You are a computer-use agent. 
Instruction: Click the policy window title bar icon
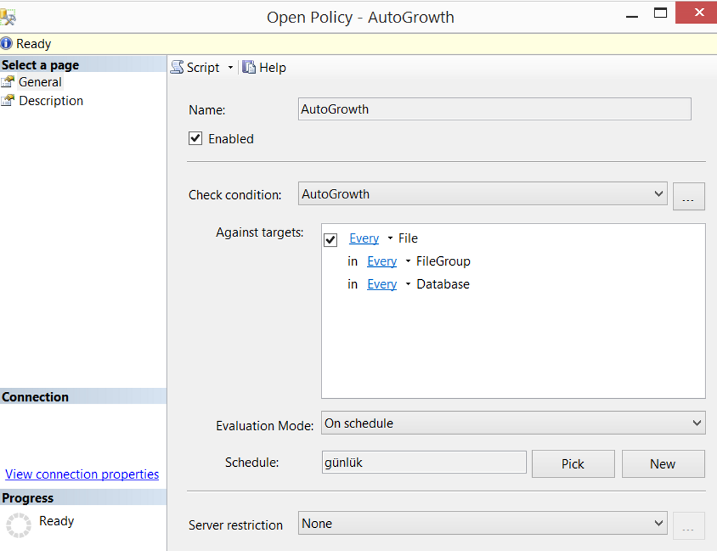click(7, 18)
